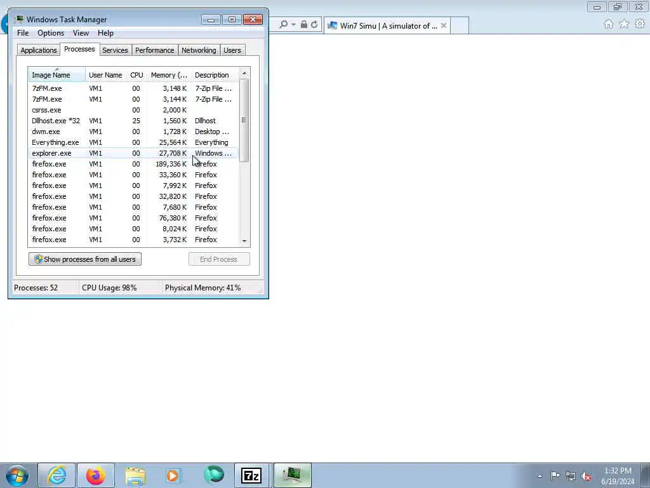
Task: Select Task Manager icon in taskbar
Action: (x=292, y=475)
